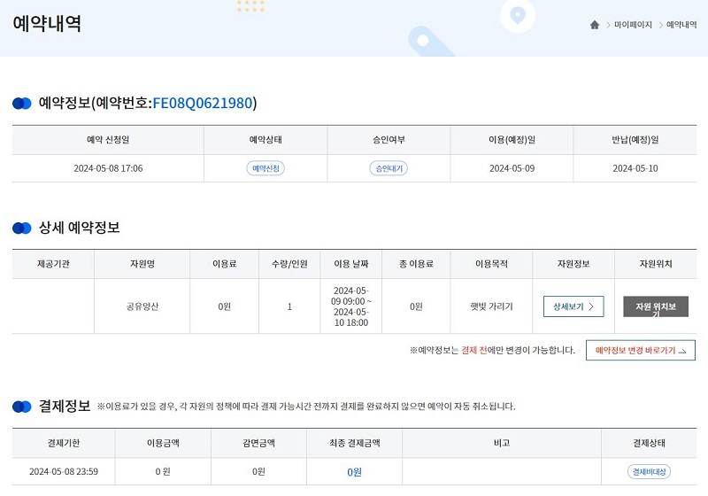Select application date 2024-05-08 17:06
The image size is (708, 496).
pos(108,168)
